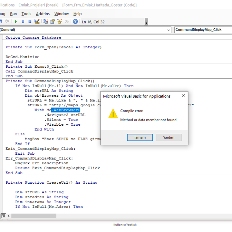Open the Tools menu
232x232 pixels.
point(26,14)
